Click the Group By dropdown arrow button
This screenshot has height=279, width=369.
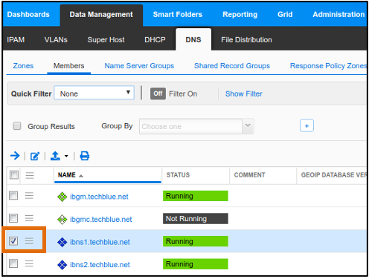248,126
